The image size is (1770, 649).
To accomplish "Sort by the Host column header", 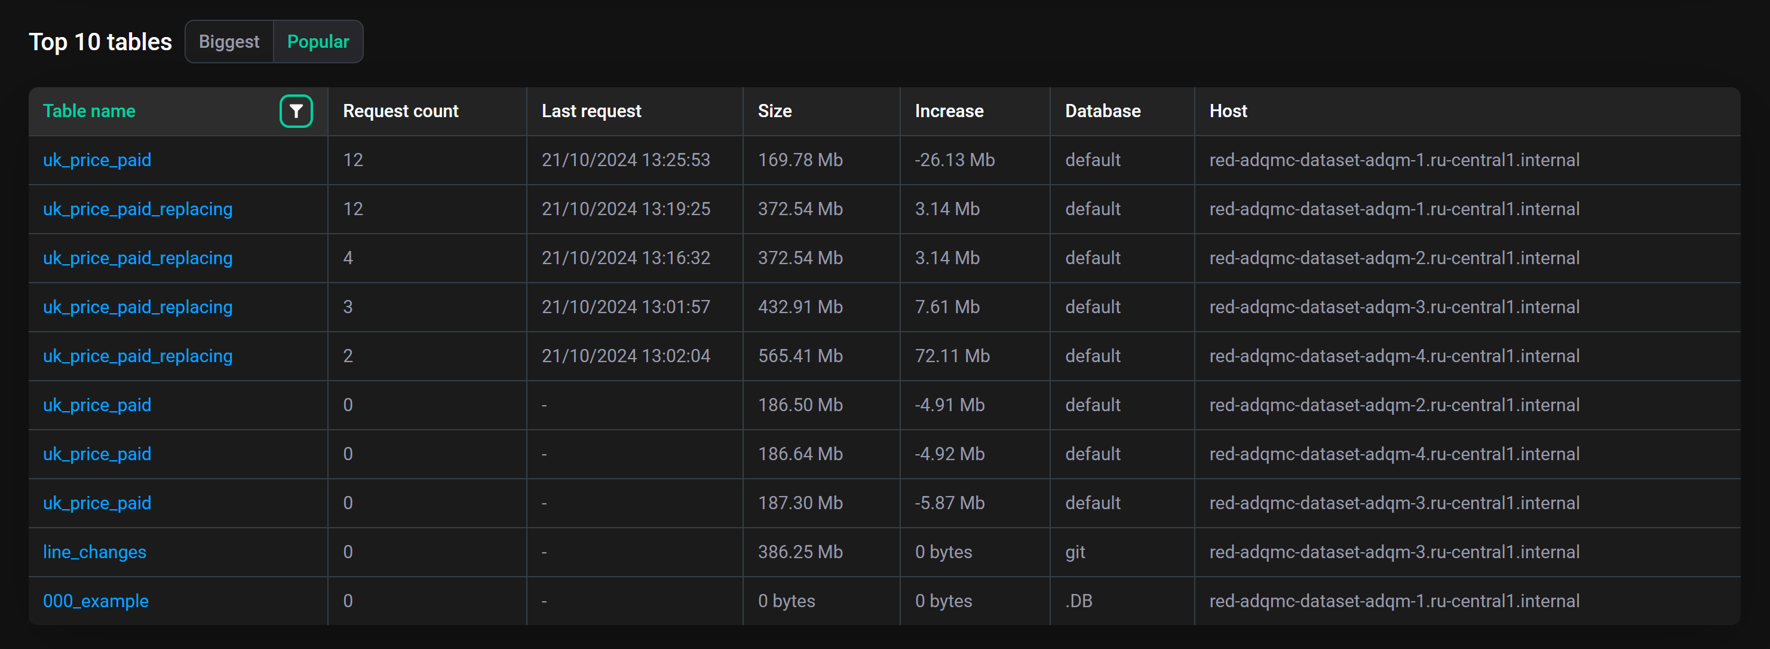I will 1228,111.
